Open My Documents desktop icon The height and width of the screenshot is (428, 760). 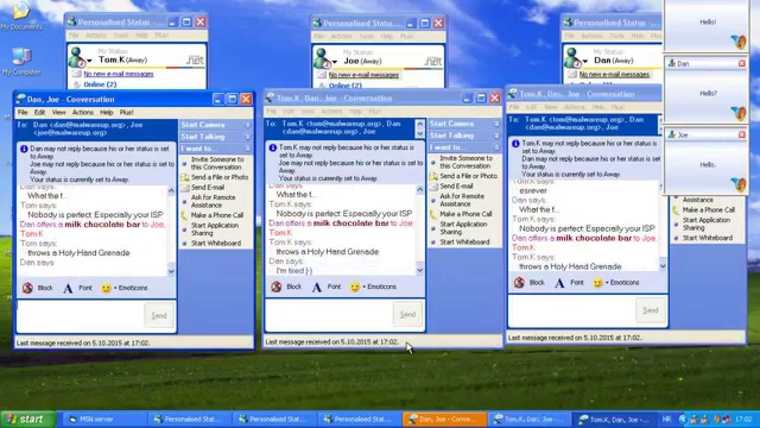[x=21, y=16]
